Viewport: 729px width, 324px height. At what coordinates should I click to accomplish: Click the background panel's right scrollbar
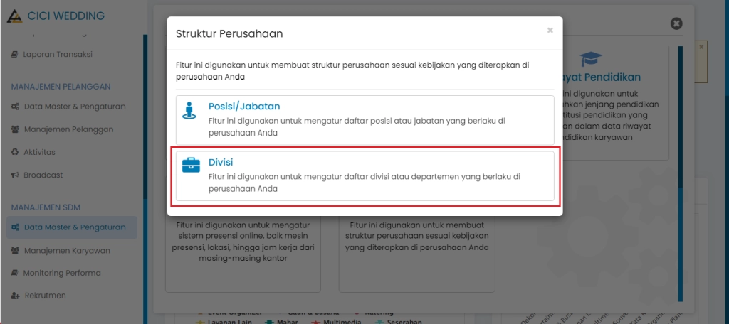pyautogui.click(x=681, y=174)
